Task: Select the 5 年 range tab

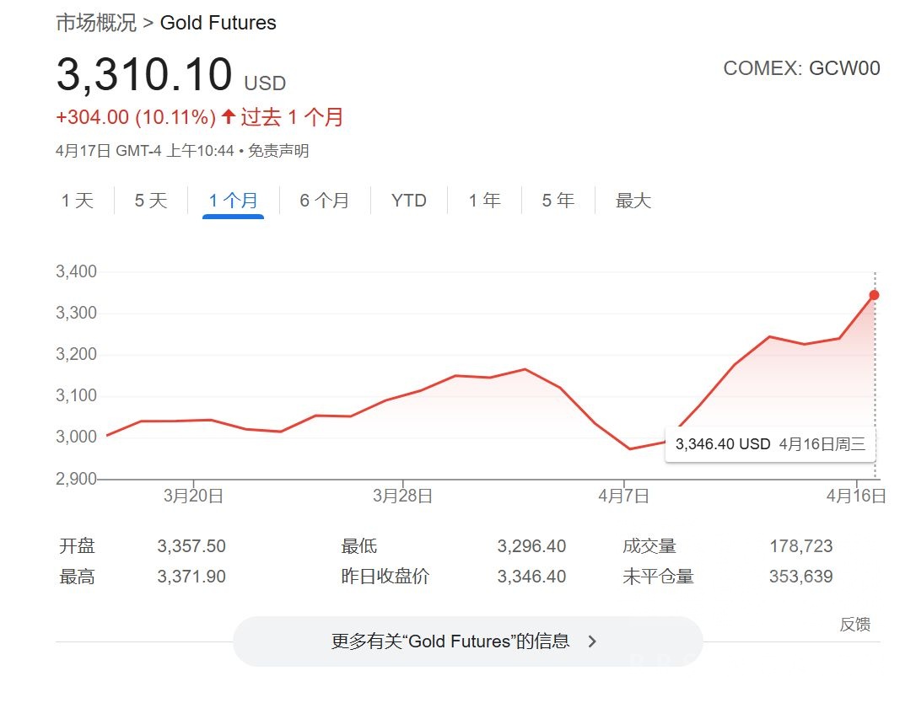Action: coord(558,201)
